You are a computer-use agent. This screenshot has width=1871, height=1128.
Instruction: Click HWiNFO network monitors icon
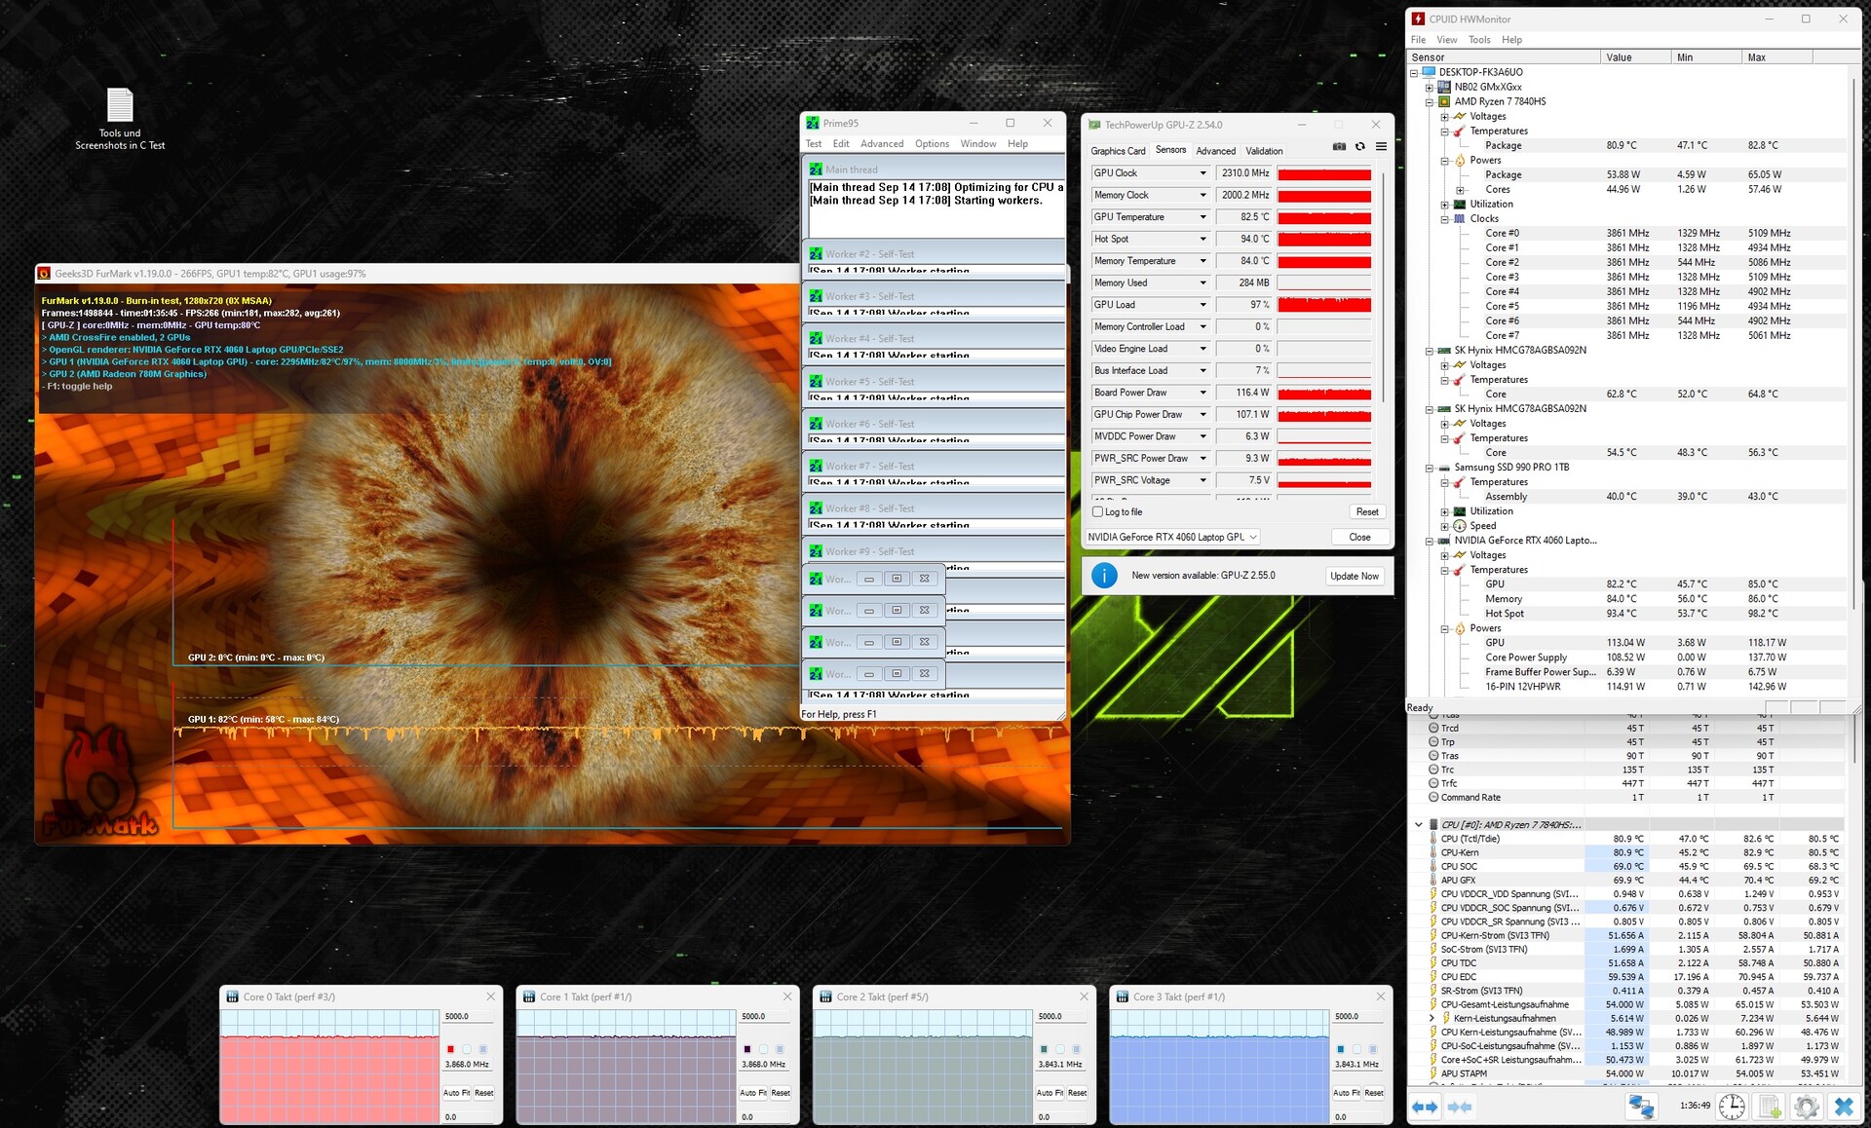(x=1642, y=1107)
